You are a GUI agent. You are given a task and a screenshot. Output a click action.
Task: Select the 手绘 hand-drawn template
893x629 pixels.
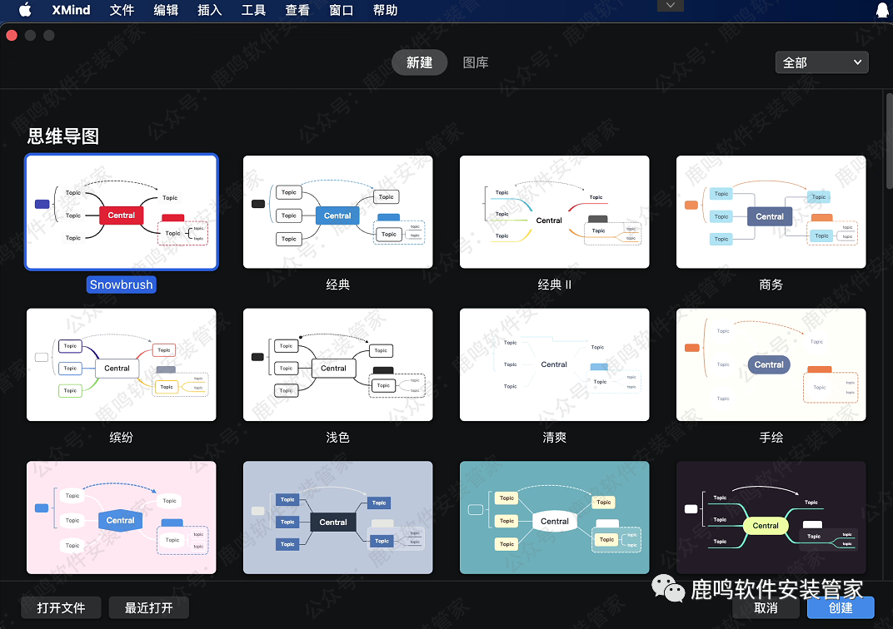coord(771,364)
